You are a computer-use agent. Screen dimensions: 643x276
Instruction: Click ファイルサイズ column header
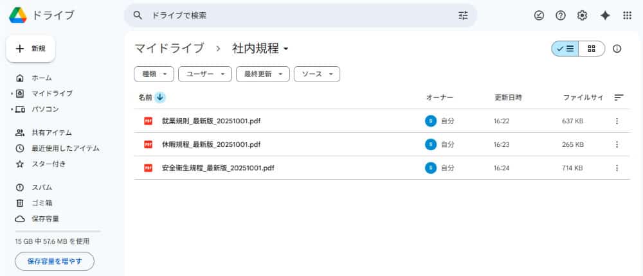point(583,98)
